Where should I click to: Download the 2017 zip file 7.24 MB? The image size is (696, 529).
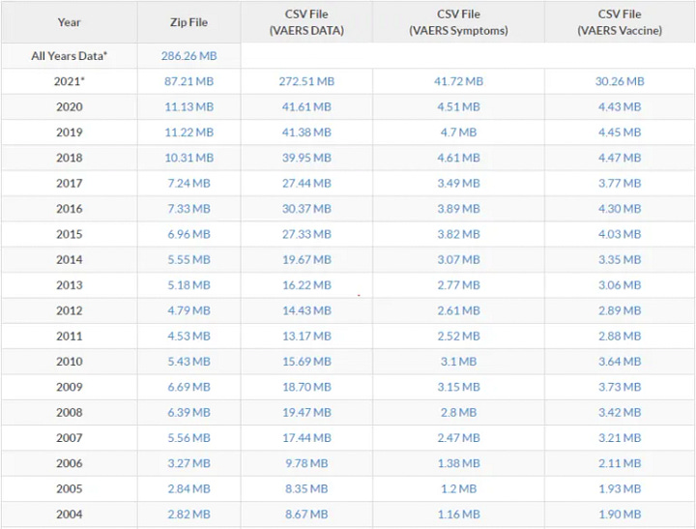pos(189,183)
